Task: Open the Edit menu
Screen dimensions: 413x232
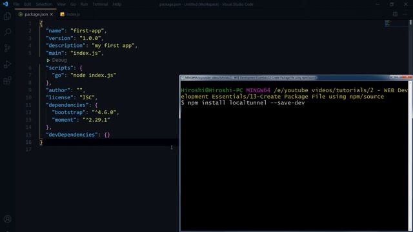Action: tap(27, 5)
